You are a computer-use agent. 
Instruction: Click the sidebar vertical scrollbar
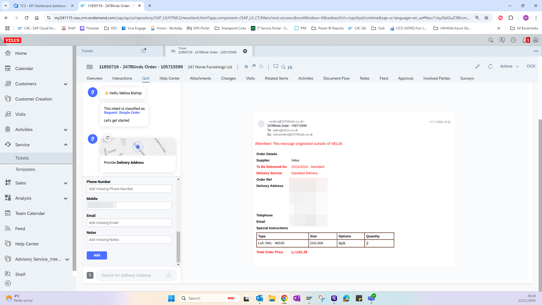point(74,158)
